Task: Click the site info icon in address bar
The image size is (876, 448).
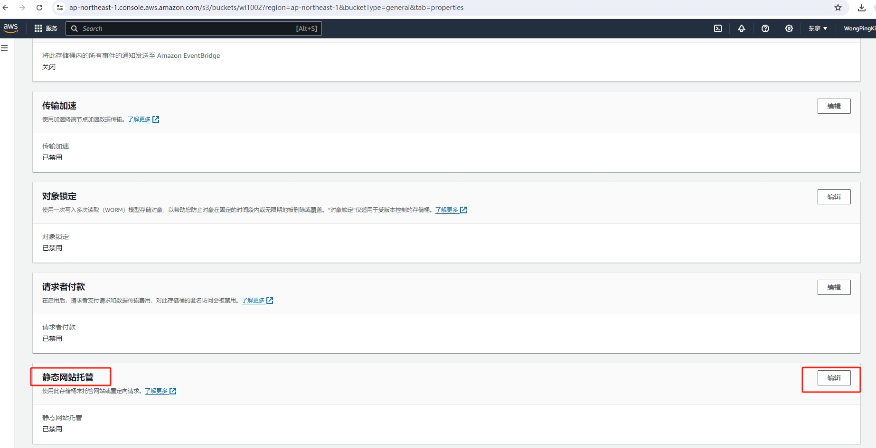Action: pyautogui.click(x=60, y=8)
